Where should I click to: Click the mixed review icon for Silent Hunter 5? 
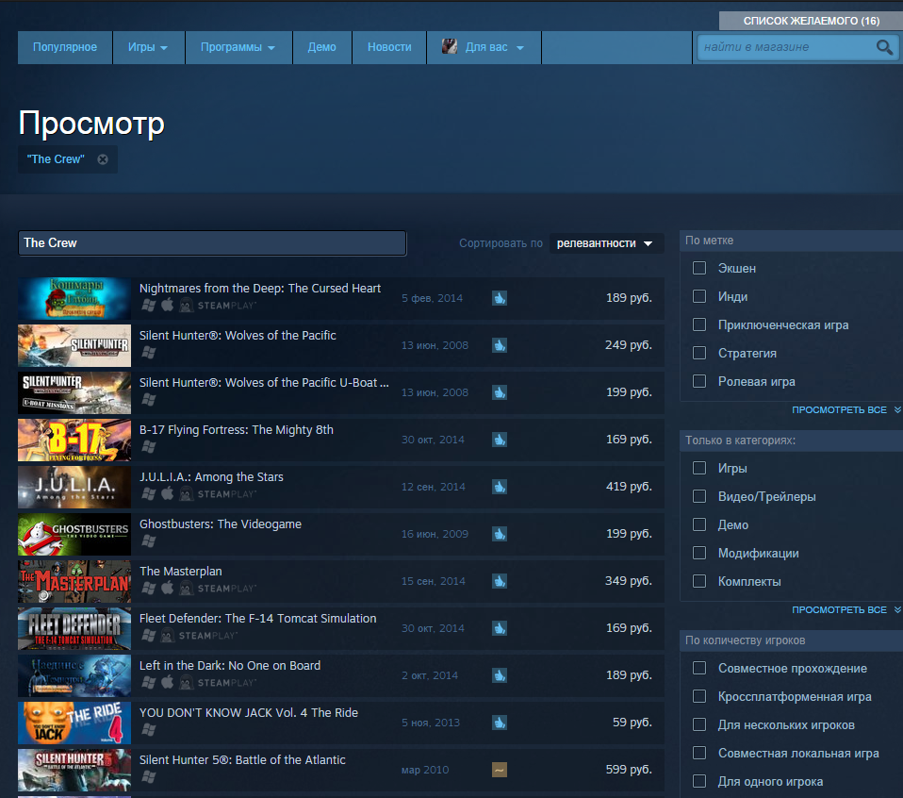tap(500, 769)
